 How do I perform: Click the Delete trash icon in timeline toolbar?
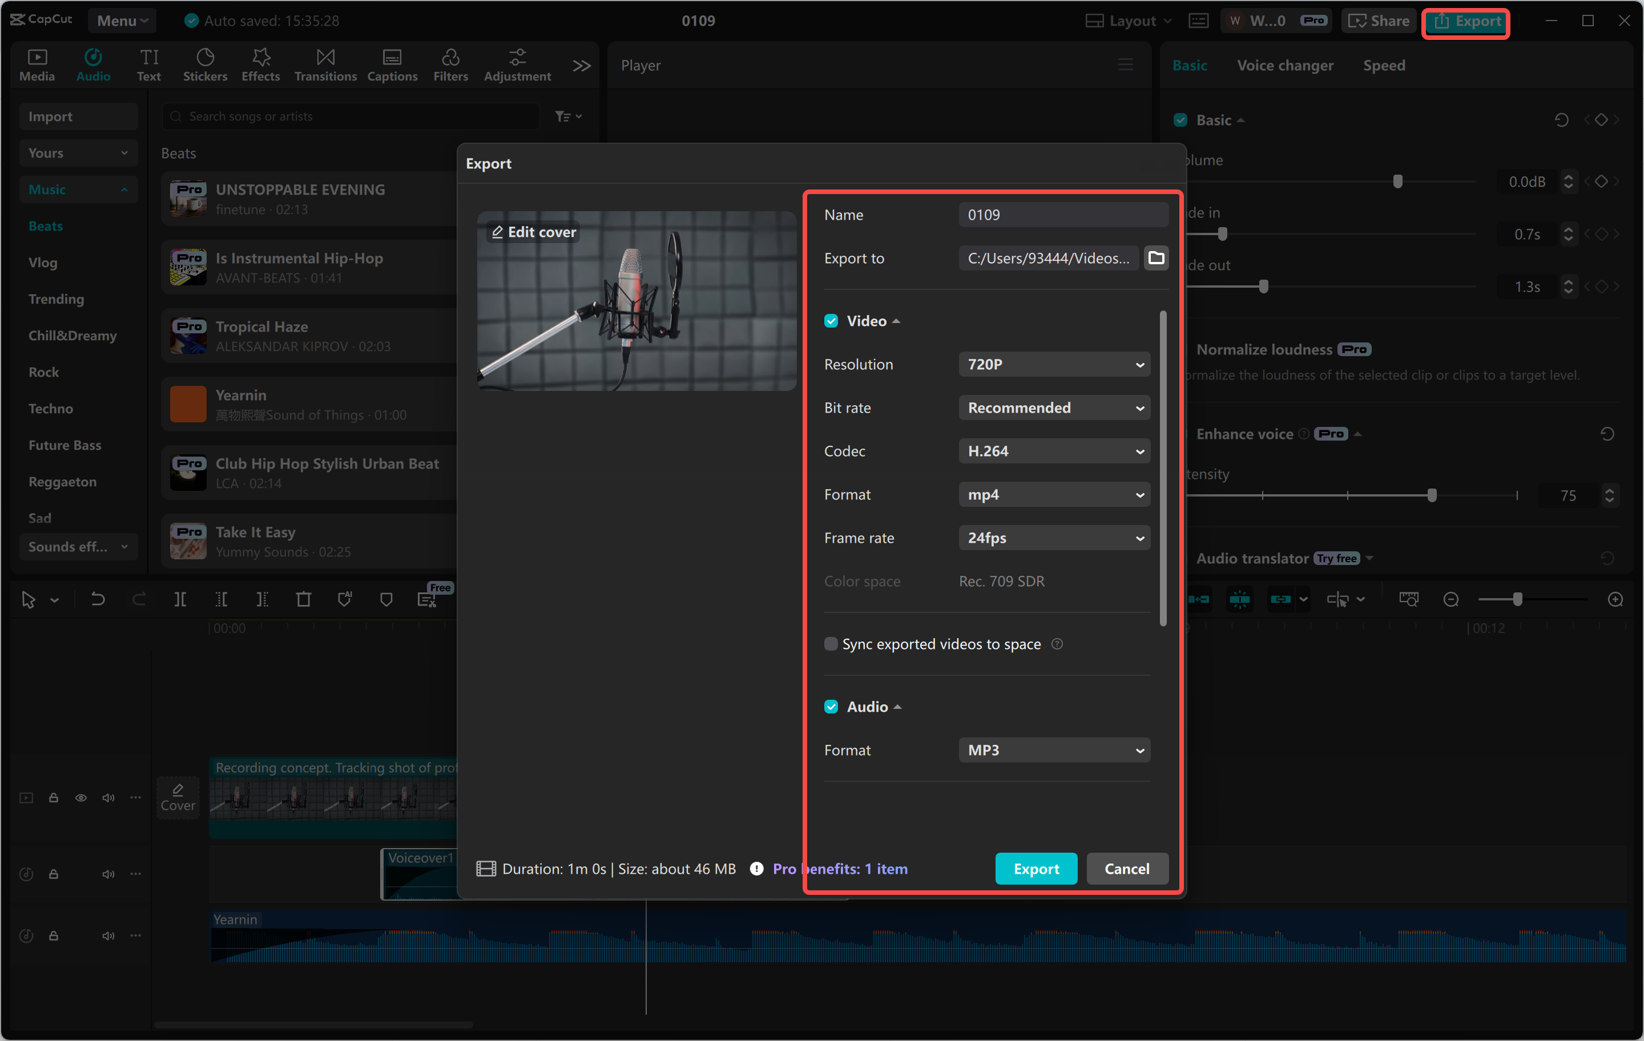point(303,599)
